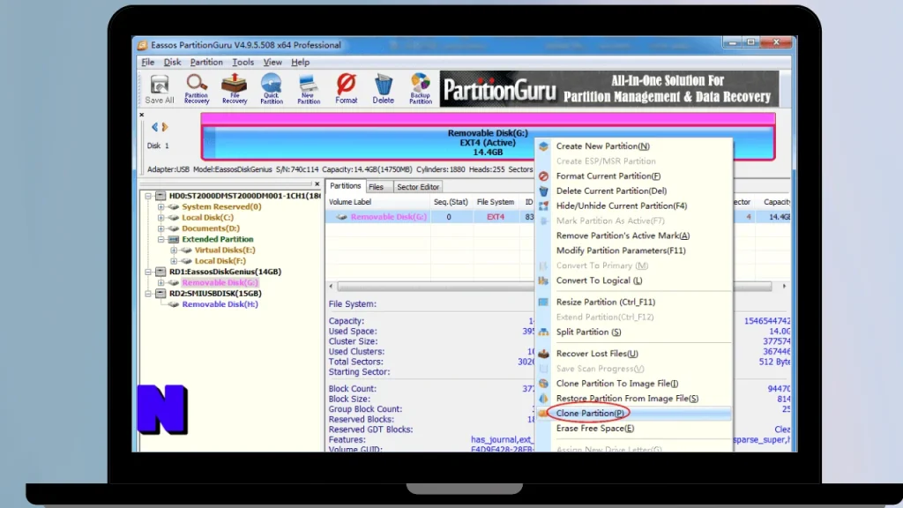Click the New Partition toolbar icon
The width and height of the screenshot is (903, 508).
point(309,89)
